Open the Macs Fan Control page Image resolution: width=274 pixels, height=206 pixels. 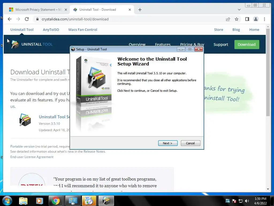pyautogui.click(x=83, y=30)
